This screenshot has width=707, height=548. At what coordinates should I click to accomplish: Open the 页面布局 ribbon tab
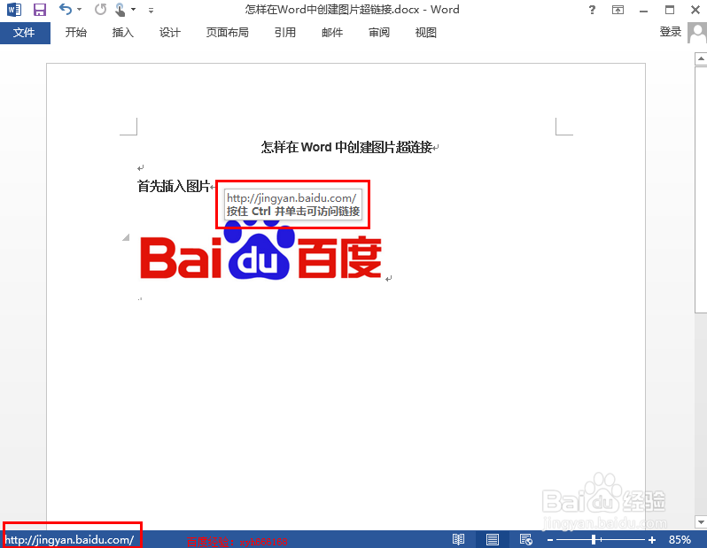coord(227,33)
